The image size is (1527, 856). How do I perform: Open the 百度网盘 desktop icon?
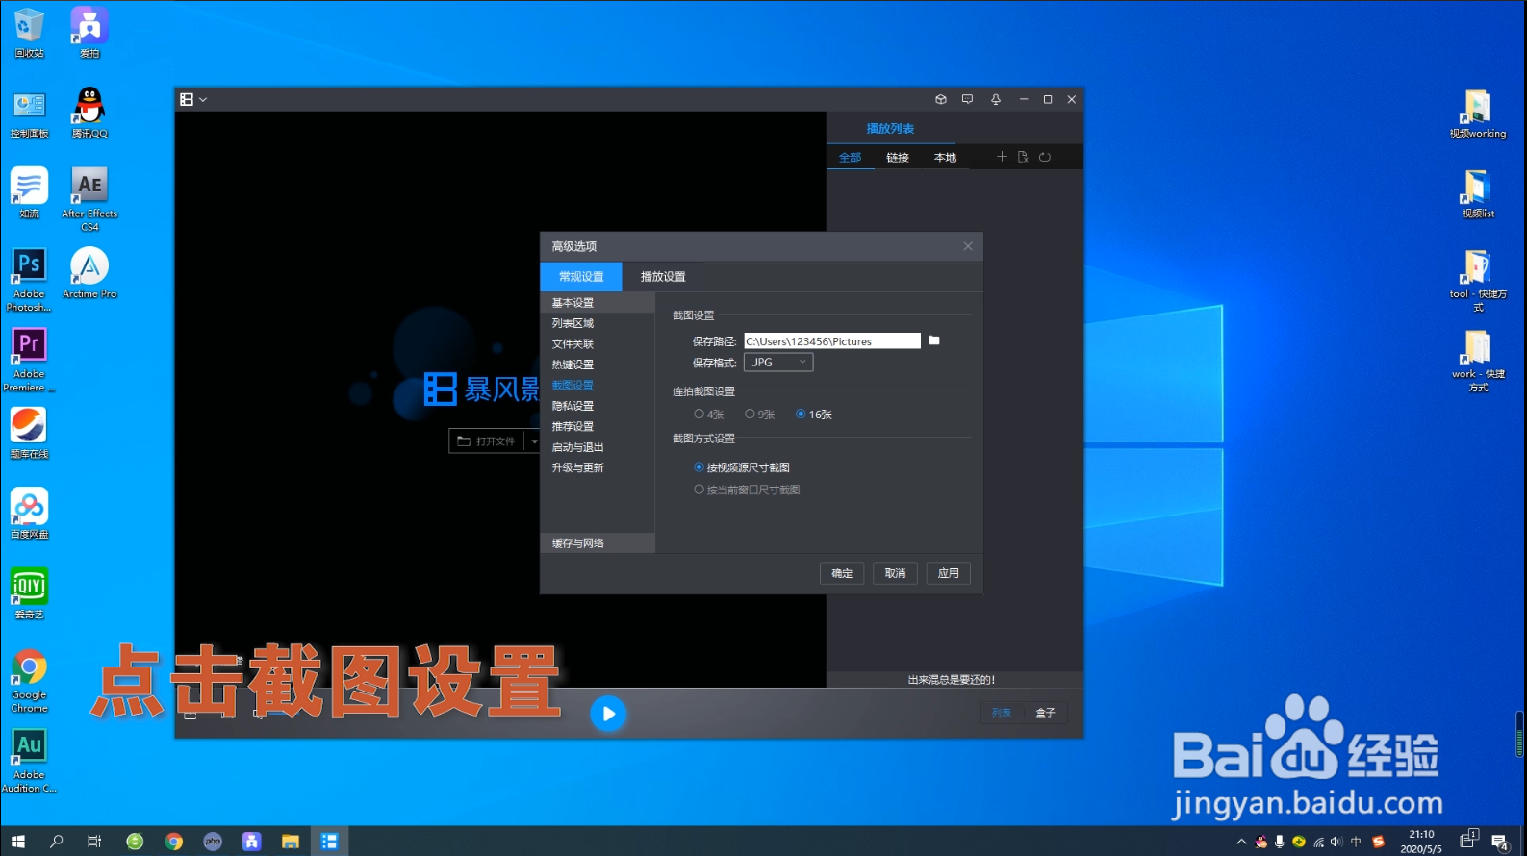point(29,514)
